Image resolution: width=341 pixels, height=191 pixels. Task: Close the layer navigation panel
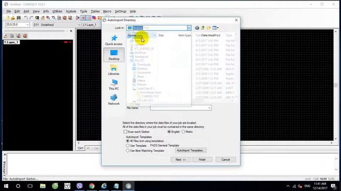tap(71, 31)
